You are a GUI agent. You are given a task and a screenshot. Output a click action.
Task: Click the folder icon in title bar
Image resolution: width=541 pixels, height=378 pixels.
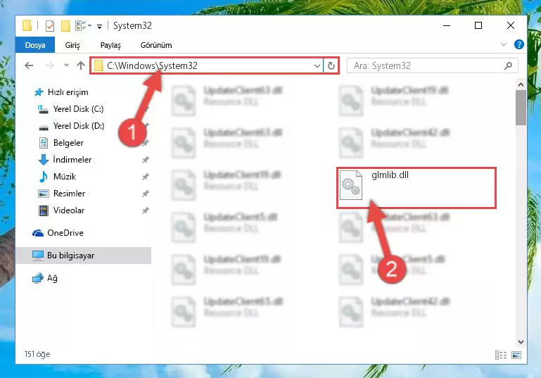tap(27, 26)
